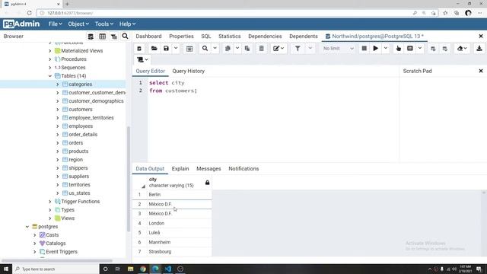
Task: Execute the query with play button
Action: 375,49
